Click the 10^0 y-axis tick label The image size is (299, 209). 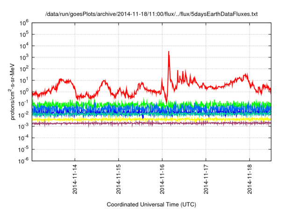(24, 92)
